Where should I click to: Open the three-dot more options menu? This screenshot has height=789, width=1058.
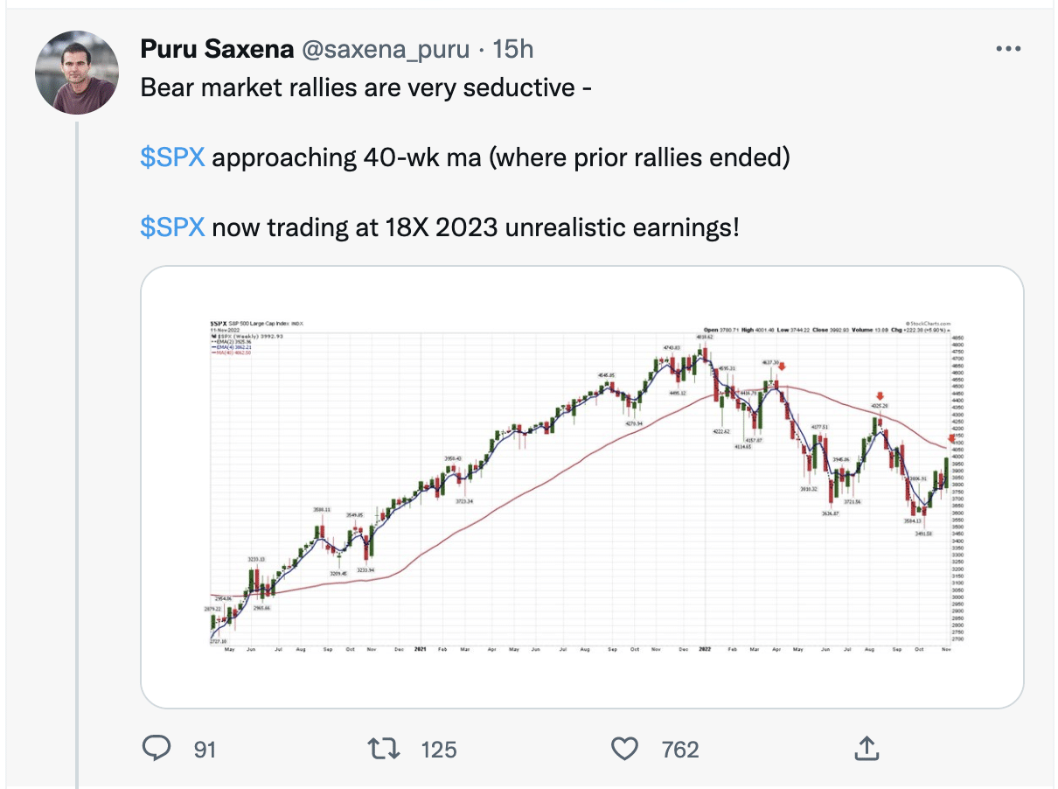[x=1009, y=49]
